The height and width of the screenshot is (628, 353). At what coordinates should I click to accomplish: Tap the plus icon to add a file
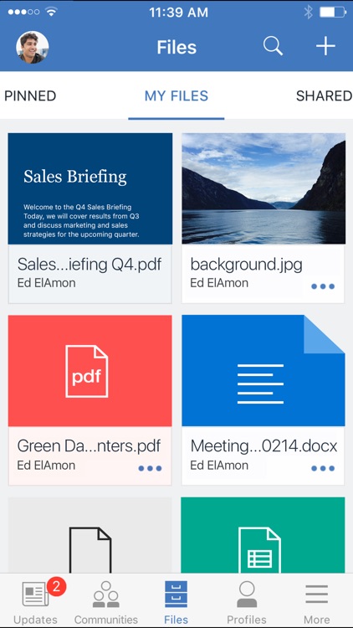(x=325, y=46)
